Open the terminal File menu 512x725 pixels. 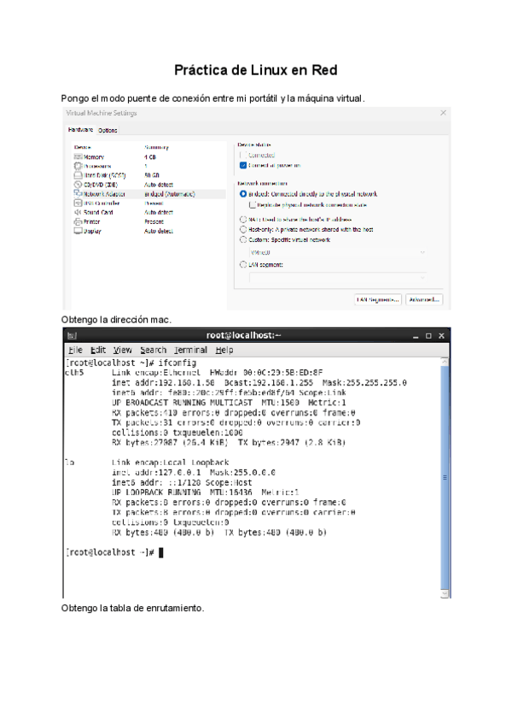pos(75,350)
